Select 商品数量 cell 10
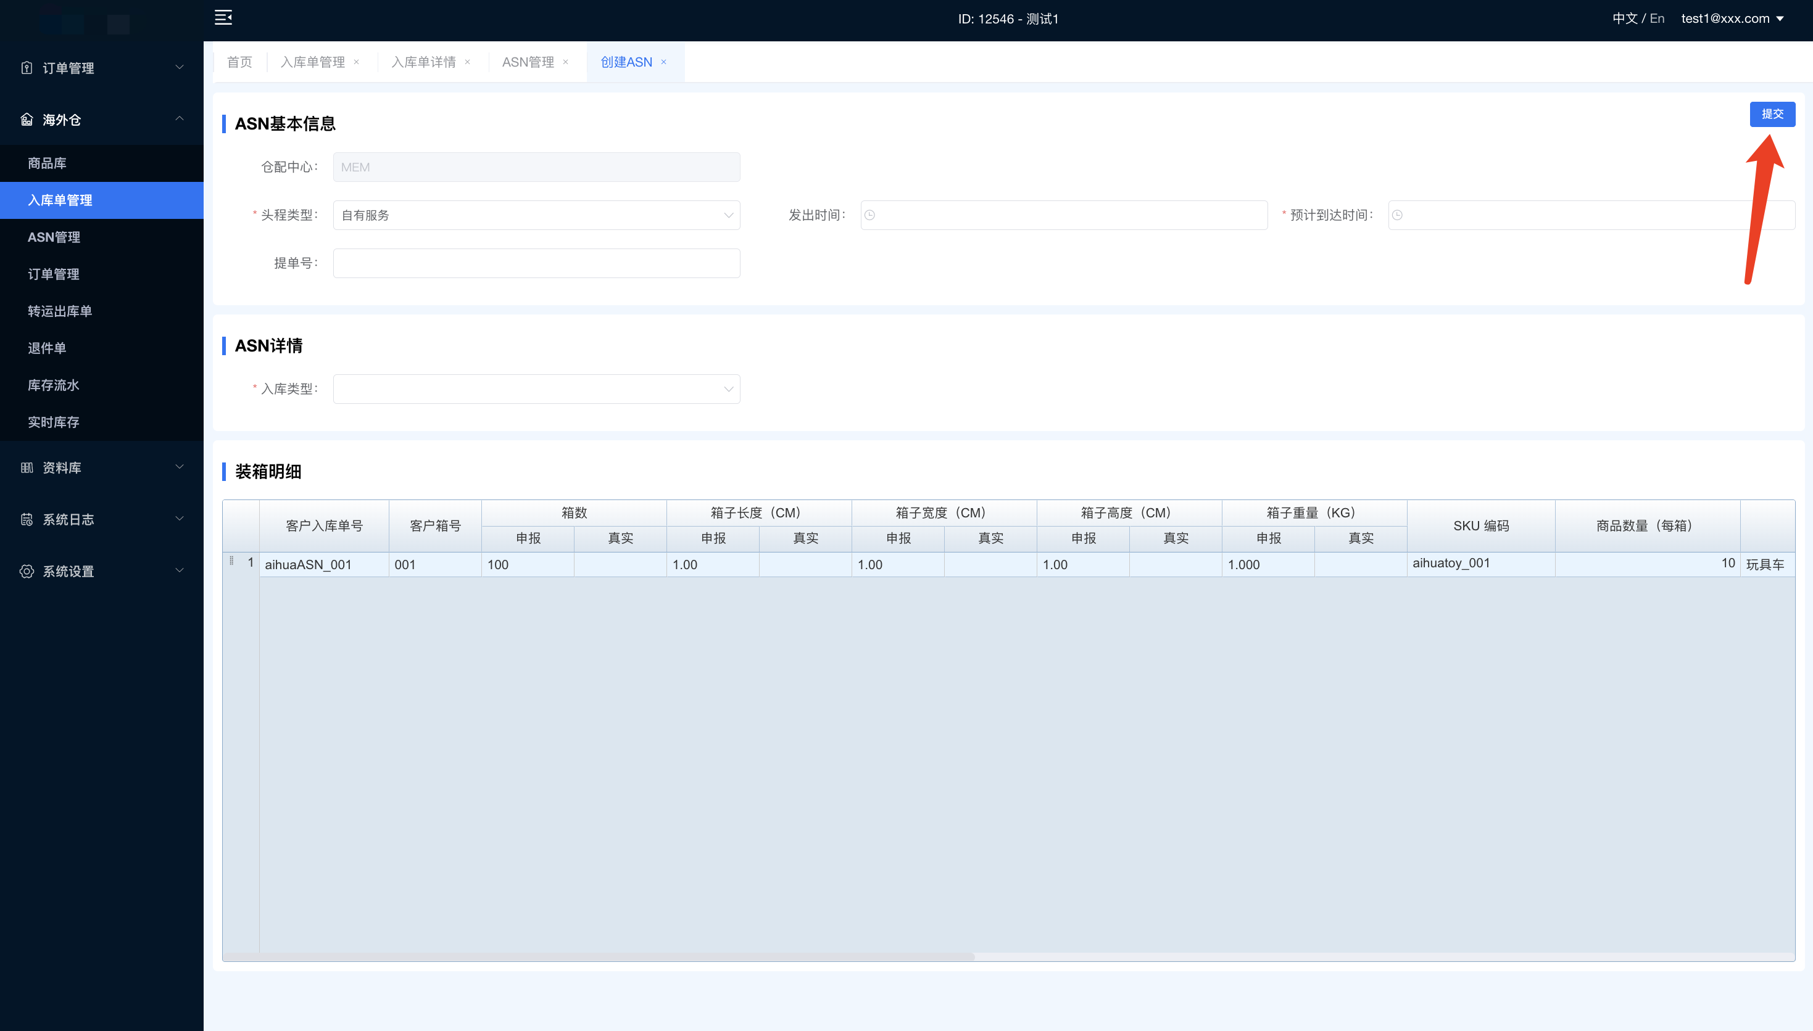 pyautogui.click(x=1647, y=564)
